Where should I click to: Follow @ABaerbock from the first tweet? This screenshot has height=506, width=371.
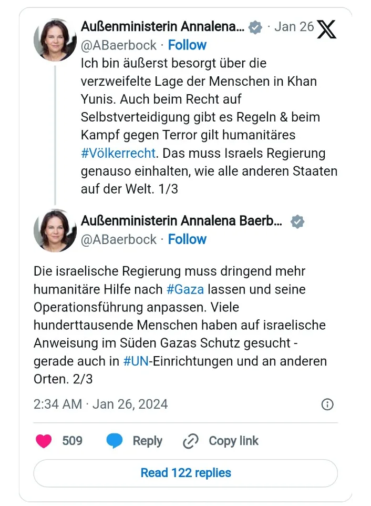pos(187,45)
